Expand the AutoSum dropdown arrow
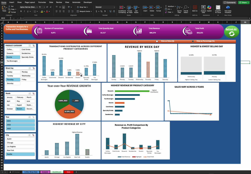 (175, 7)
